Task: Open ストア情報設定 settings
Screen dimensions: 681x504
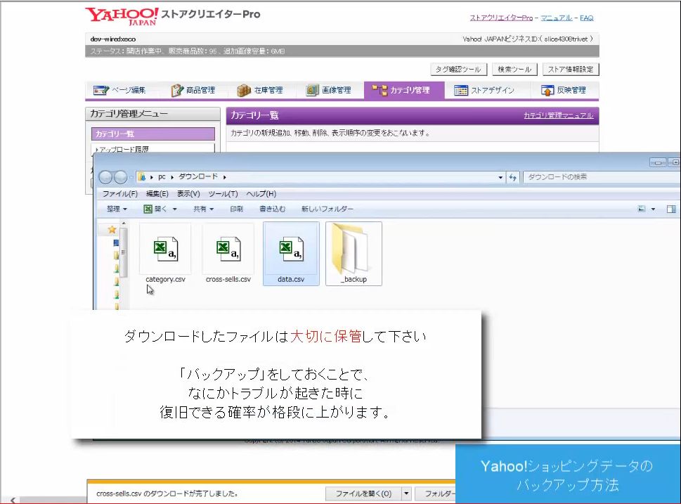Action: [571, 70]
